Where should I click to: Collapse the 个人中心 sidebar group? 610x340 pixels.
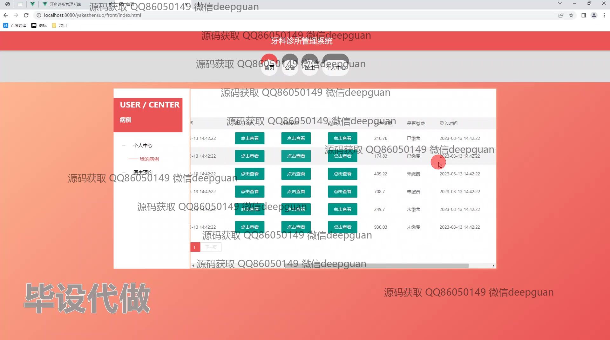point(143,146)
